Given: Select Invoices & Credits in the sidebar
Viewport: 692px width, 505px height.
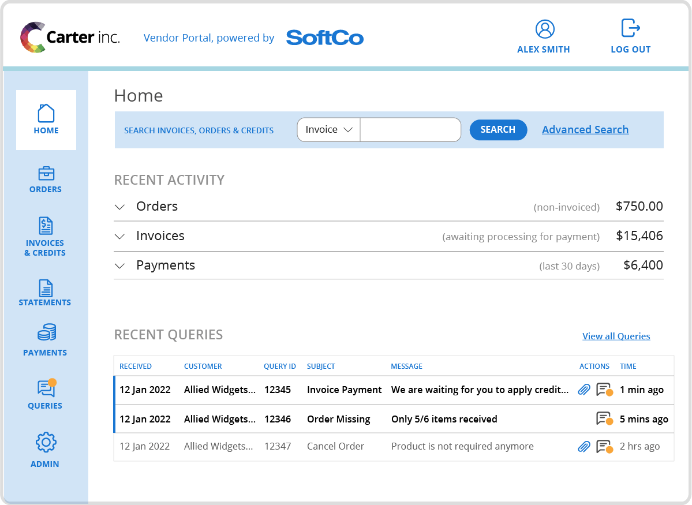Looking at the screenshot, I should tap(45, 237).
